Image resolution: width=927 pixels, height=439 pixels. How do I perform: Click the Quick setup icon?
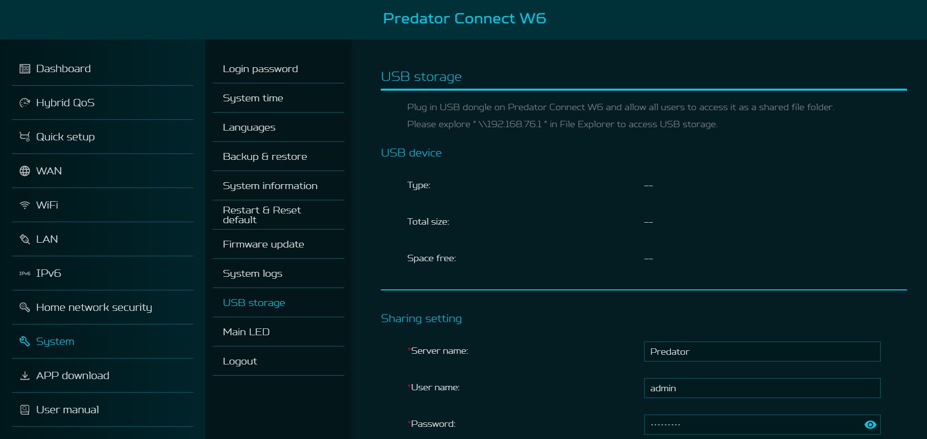(24, 137)
